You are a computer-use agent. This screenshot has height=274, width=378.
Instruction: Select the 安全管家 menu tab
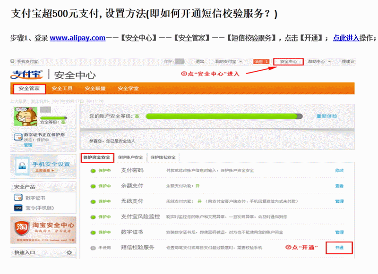click(29, 89)
